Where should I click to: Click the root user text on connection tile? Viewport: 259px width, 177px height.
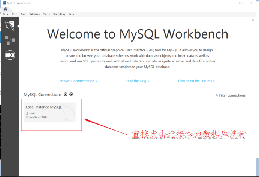click(32, 113)
